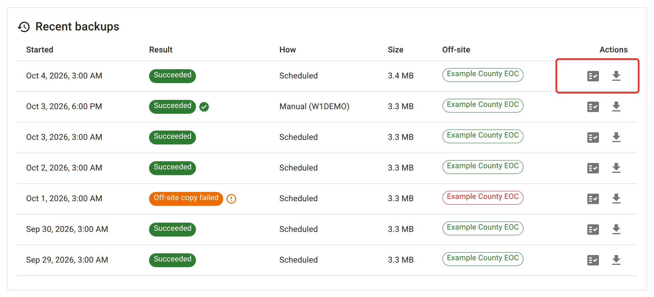Verify the Oct 2, 2026 backup
The image size is (654, 297).
tap(593, 168)
